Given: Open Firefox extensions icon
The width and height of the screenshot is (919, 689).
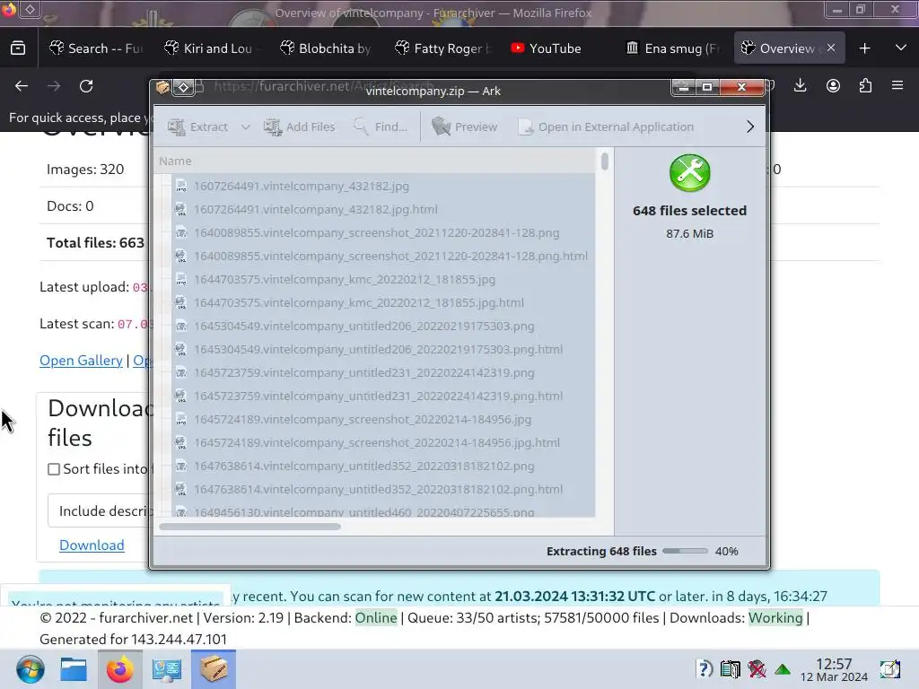Looking at the screenshot, I should click(x=865, y=86).
